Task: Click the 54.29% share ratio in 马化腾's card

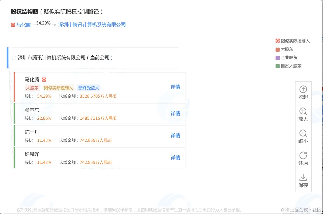Action: 44,96
